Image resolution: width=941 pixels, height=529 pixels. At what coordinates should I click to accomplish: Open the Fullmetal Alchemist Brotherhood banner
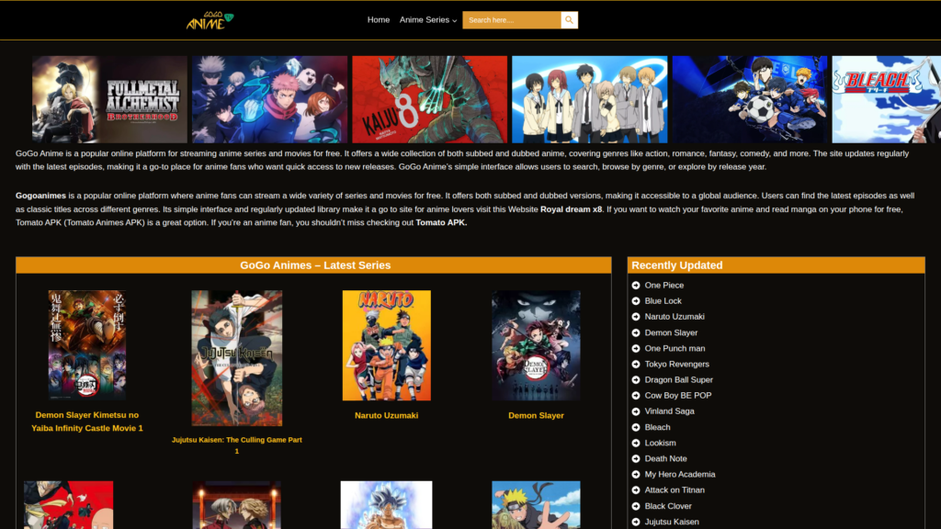click(109, 99)
